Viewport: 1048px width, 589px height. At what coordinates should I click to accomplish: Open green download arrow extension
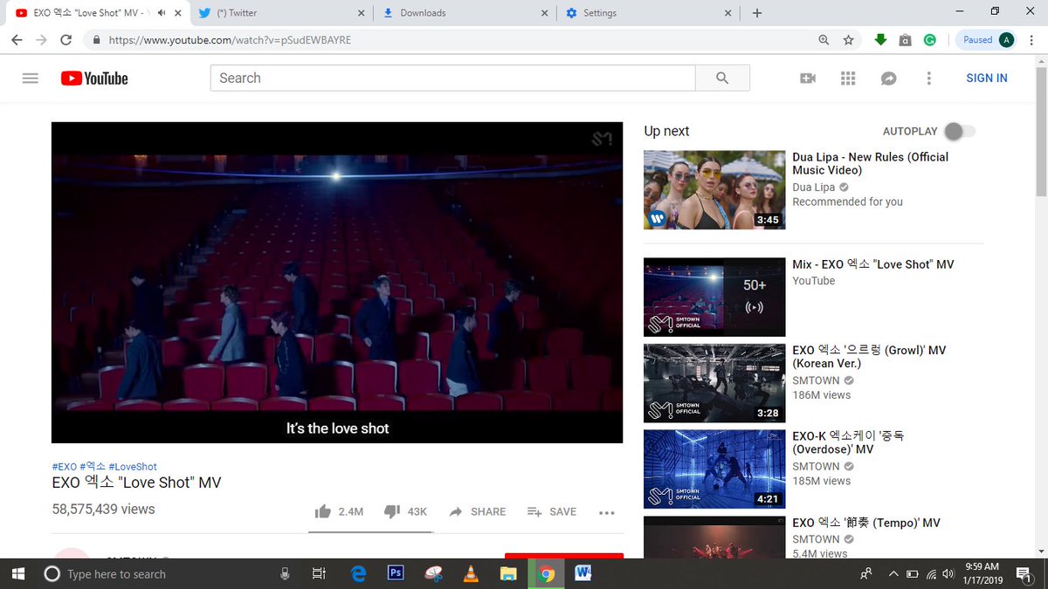(x=880, y=39)
